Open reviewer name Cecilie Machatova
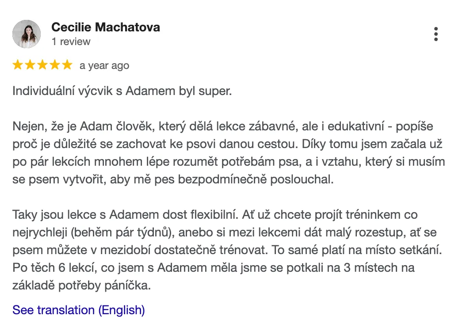Viewport: 459px width, 327px height. click(x=106, y=27)
